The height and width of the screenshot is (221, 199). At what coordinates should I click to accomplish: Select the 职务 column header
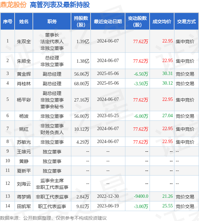point(52,22)
